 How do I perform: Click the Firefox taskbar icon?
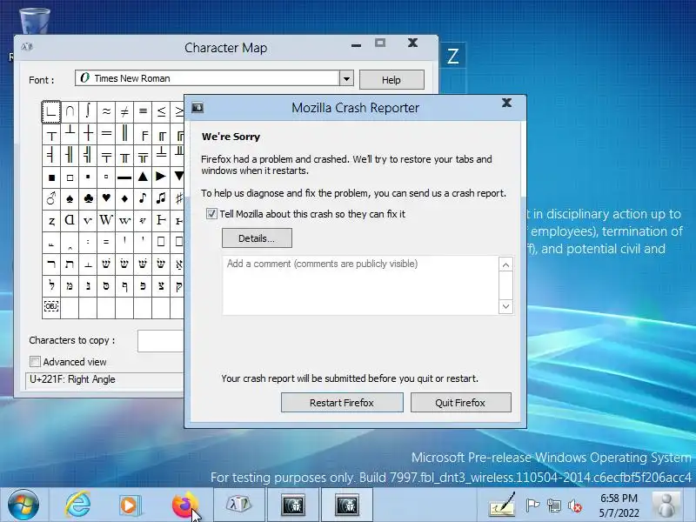(x=184, y=505)
